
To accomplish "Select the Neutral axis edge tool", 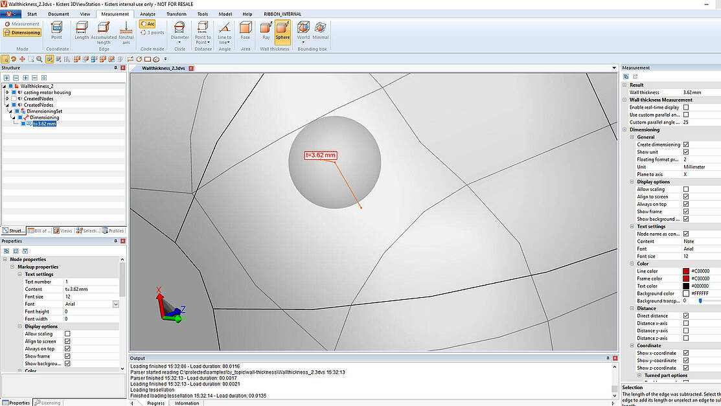I will 126,32.
